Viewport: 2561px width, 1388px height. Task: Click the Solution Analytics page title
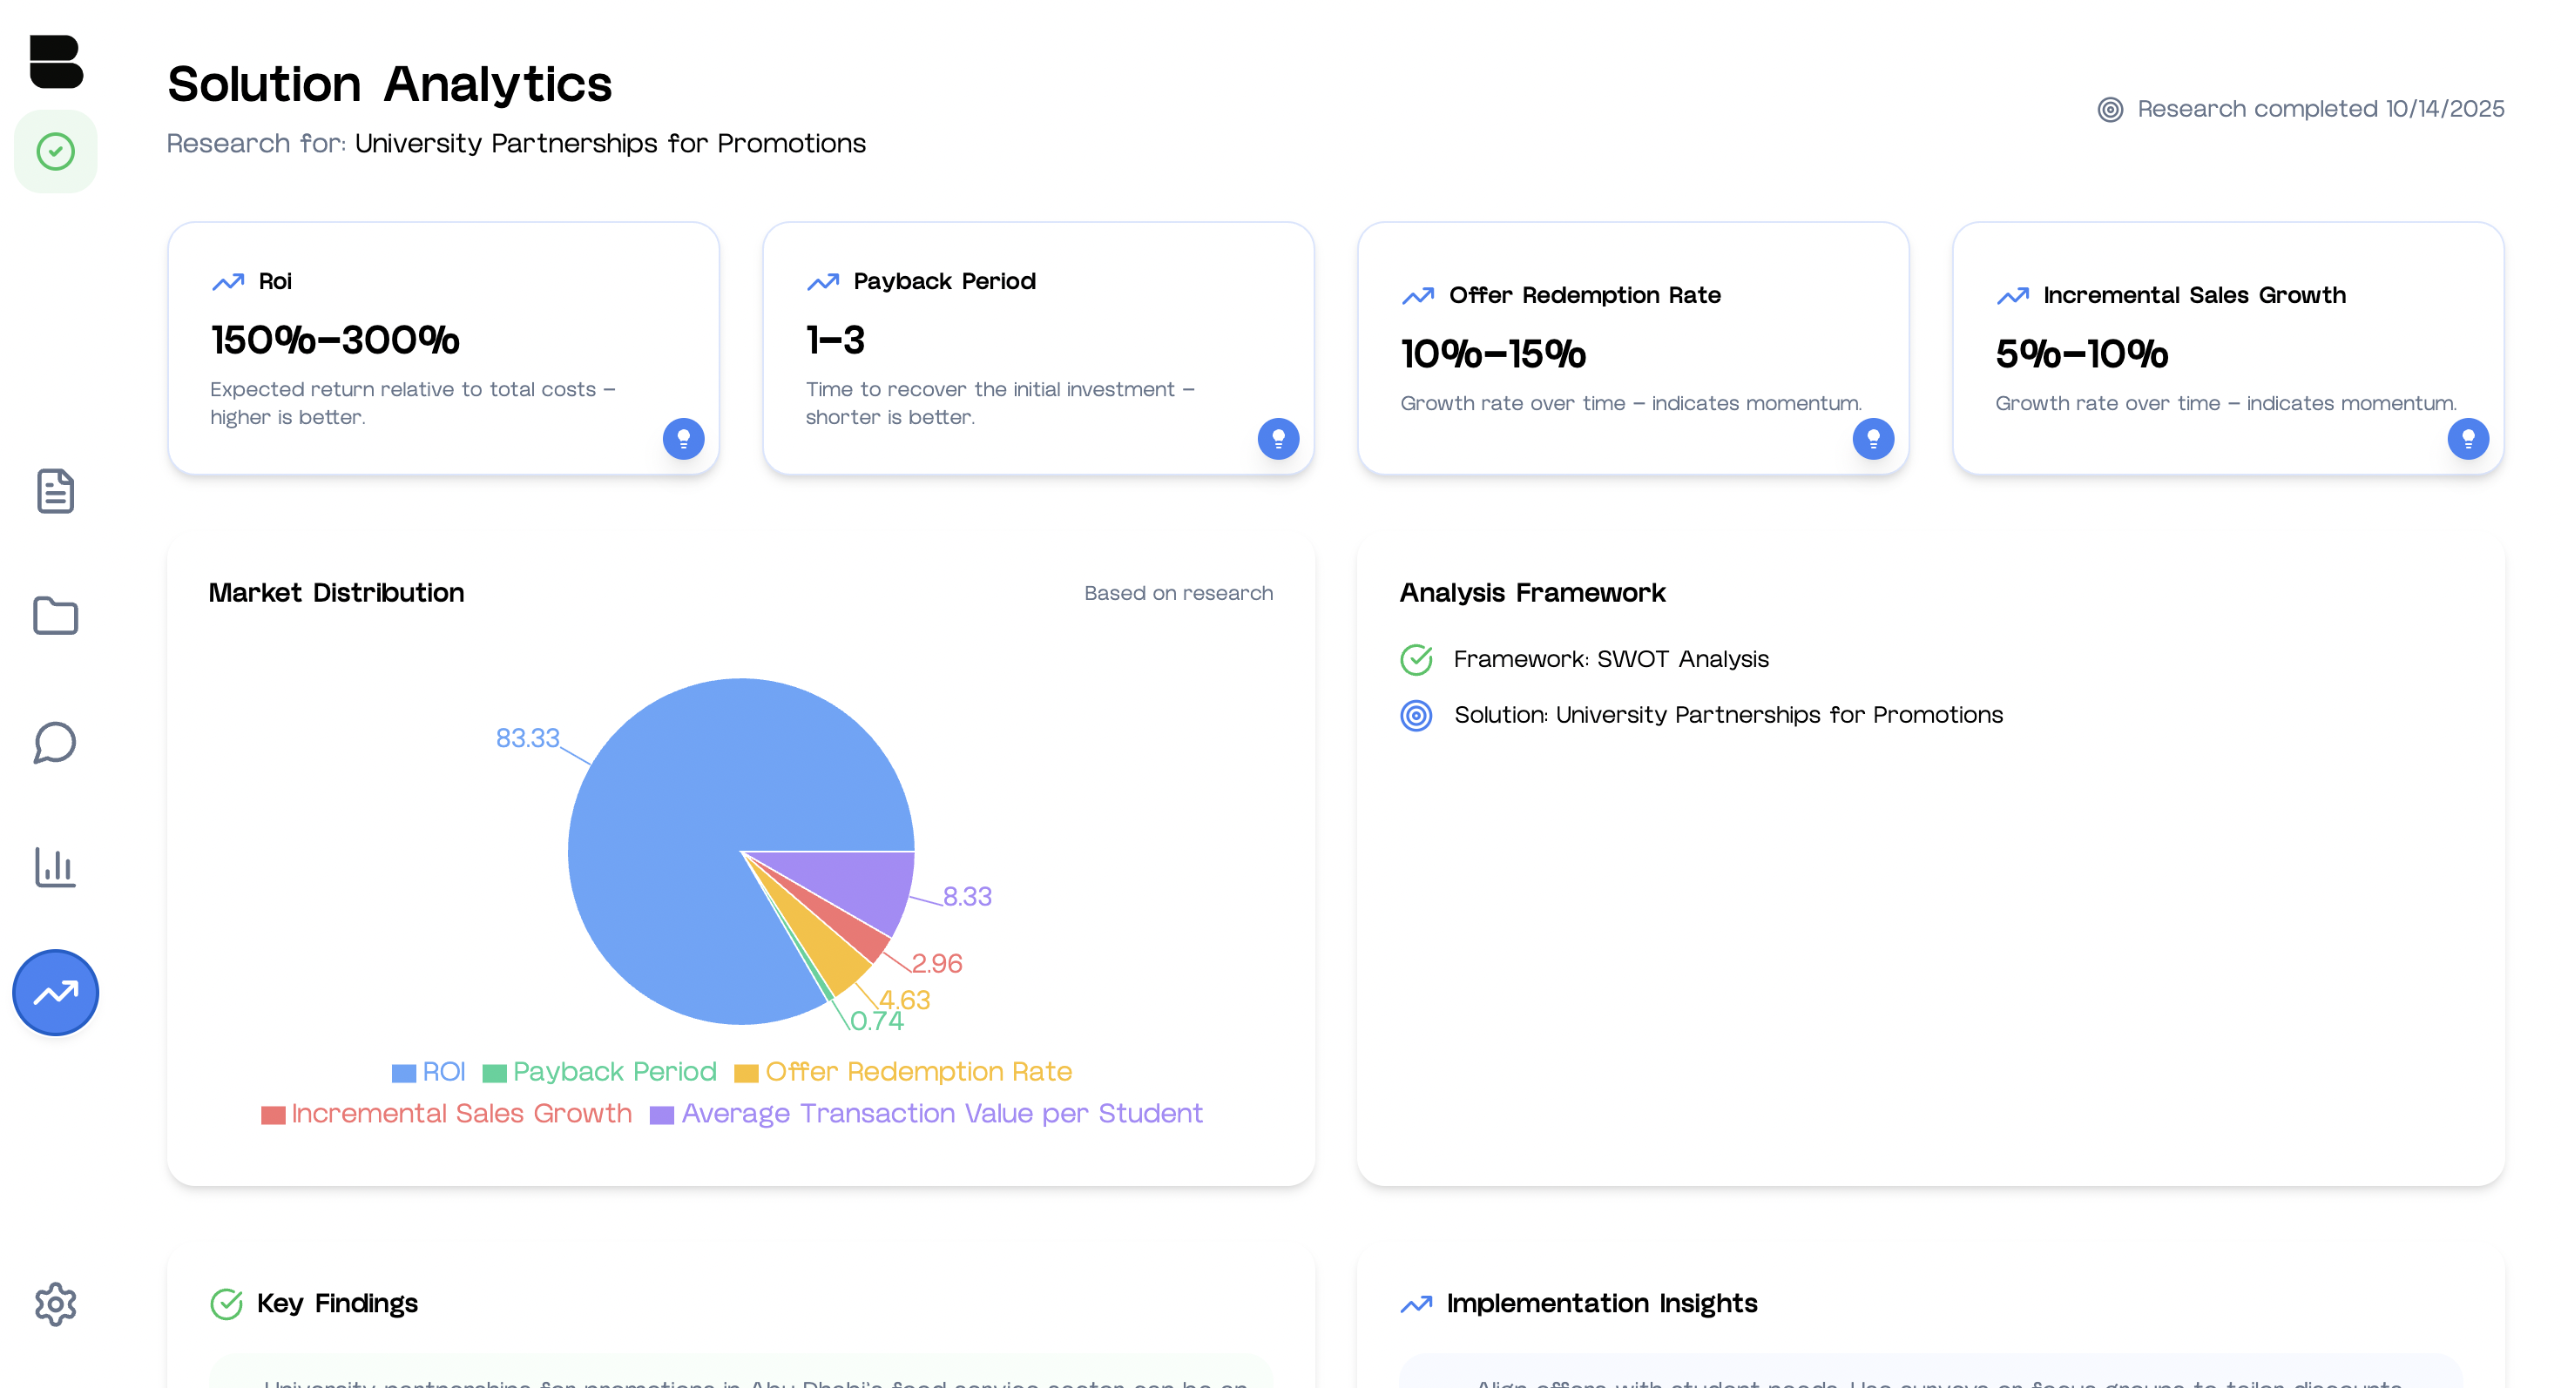pos(389,84)
